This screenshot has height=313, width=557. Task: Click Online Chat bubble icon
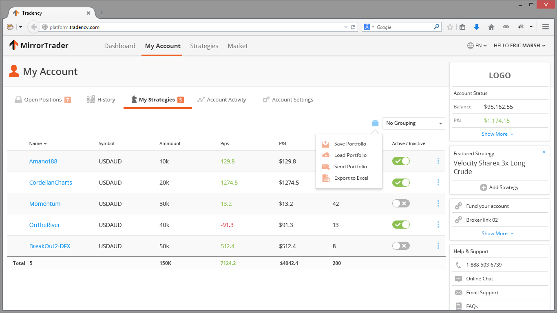pyautogui.click(x=458, y=279)
